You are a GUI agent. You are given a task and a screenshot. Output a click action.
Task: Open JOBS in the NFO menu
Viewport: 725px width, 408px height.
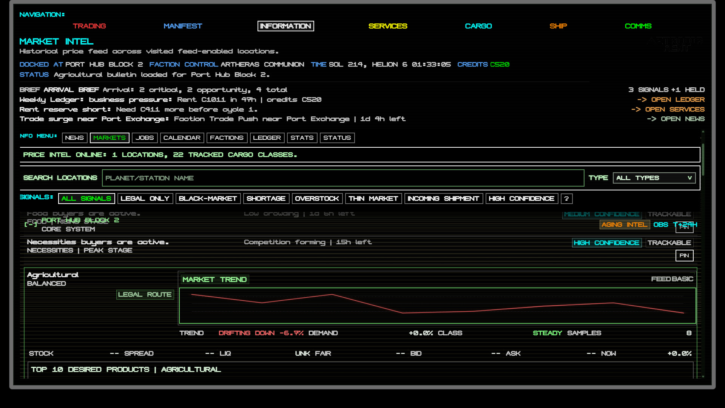click(145, 138)
